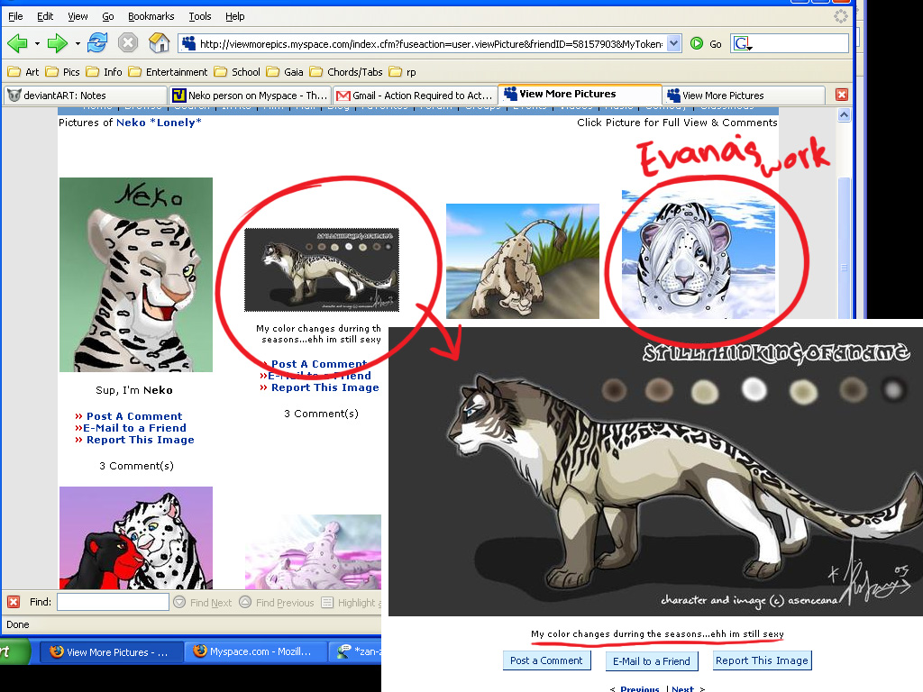The height and width of the screenshot is (692, 923).
Task: Open the Help menu
Action: coord(235,16)
